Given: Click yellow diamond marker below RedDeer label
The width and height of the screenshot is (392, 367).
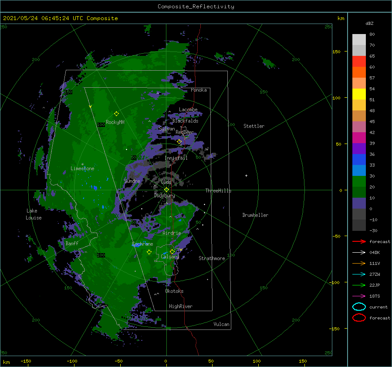Looking at the screenshot, I should [179, 142].
